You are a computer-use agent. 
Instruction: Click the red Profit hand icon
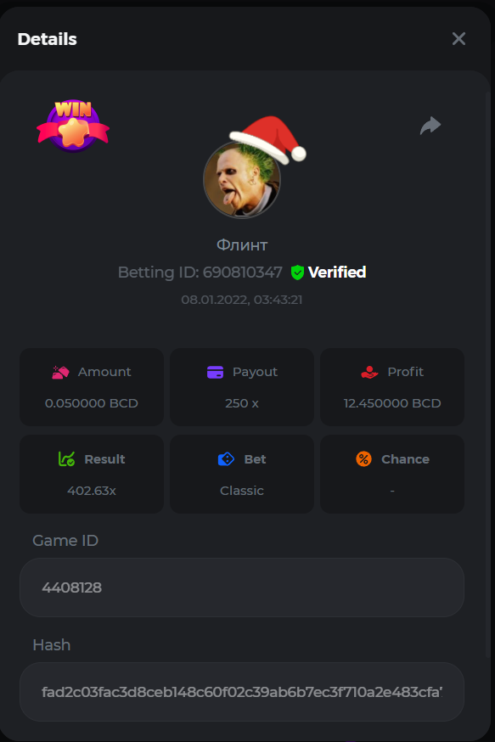pos(369,373)
